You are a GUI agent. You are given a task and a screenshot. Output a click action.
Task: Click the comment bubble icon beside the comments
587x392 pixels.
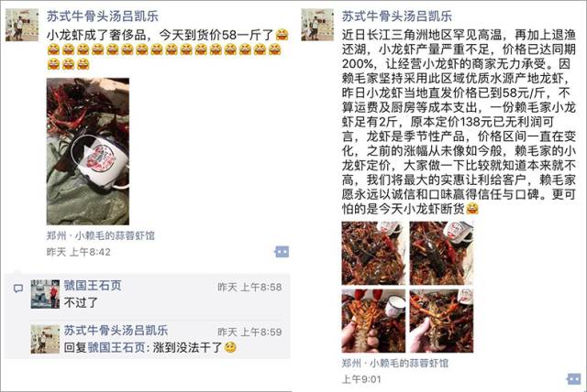click(18, 289)
